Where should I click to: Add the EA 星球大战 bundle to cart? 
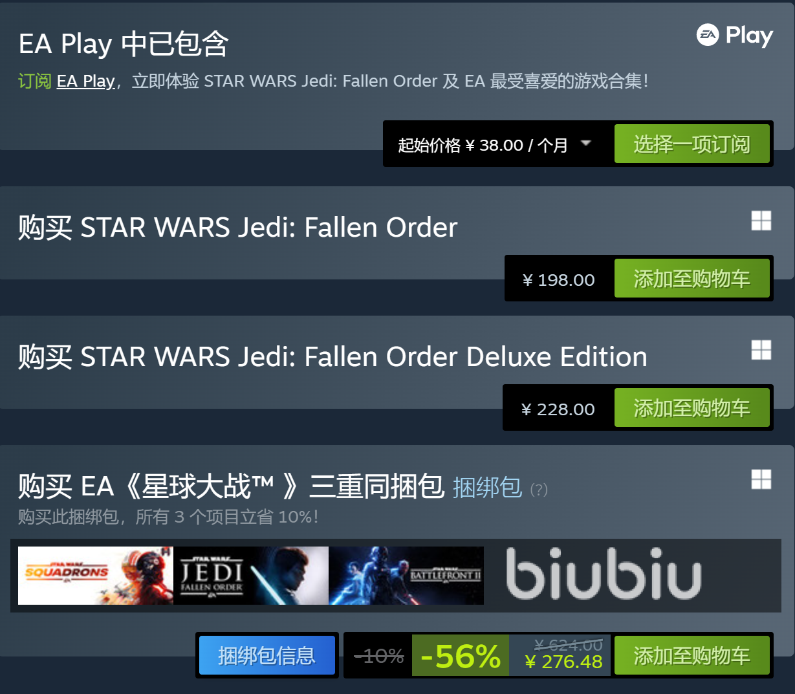coord(692,656)
